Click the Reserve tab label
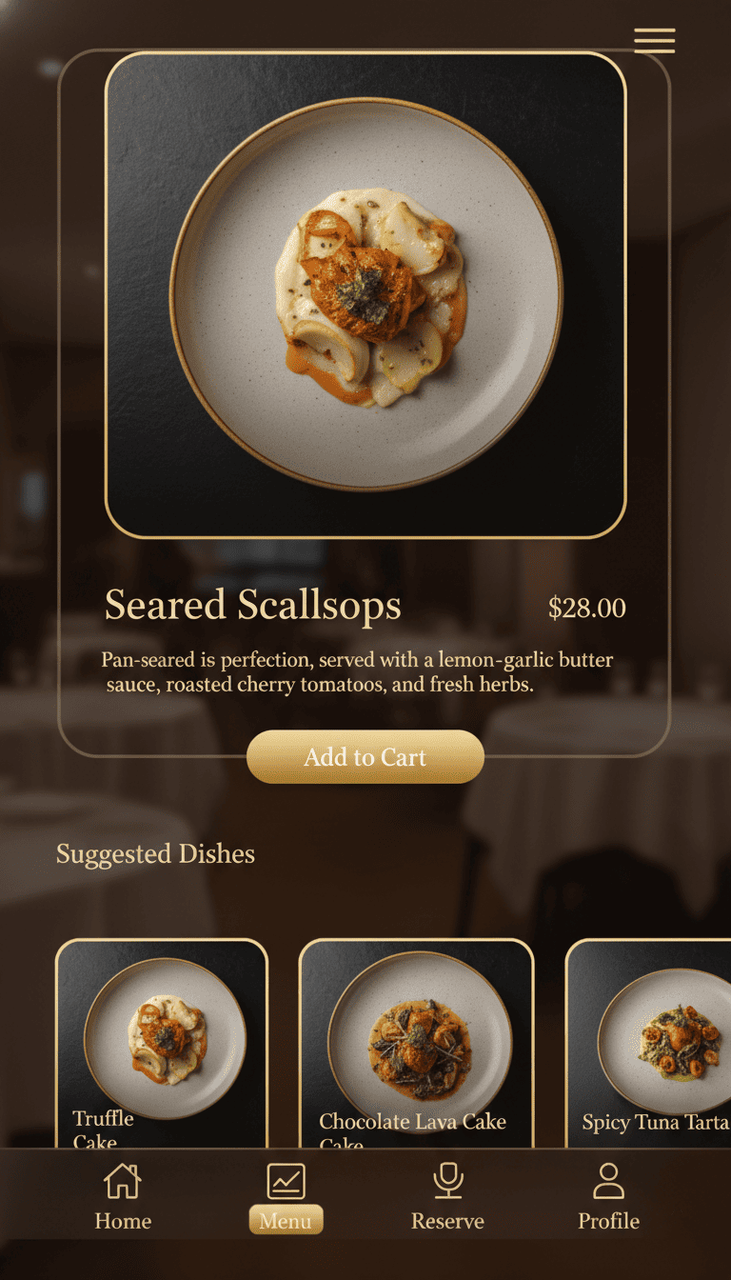The width and height of the screenshot is (731, 1280). point(447,1221)
